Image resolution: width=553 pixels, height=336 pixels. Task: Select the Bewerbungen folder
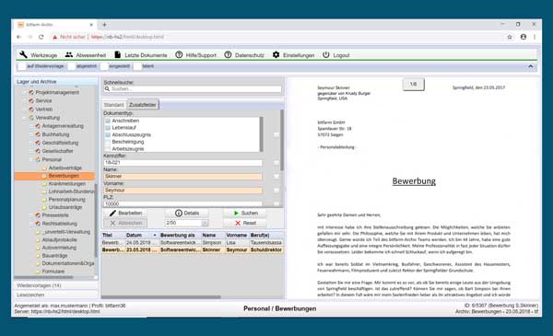click(x=54, y=176)
